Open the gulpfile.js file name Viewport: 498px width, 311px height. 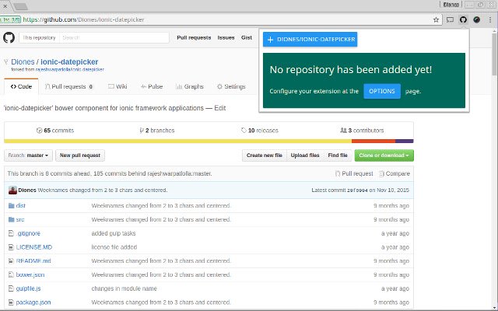click(28, 288)
